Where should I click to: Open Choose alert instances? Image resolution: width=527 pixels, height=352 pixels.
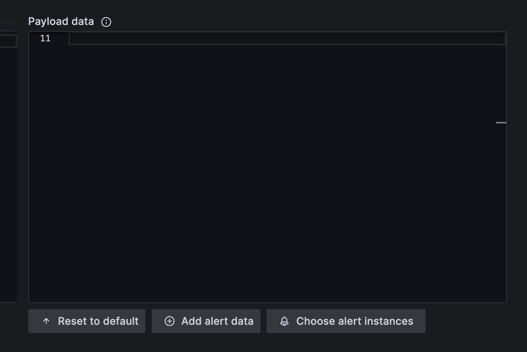(345, 321)
